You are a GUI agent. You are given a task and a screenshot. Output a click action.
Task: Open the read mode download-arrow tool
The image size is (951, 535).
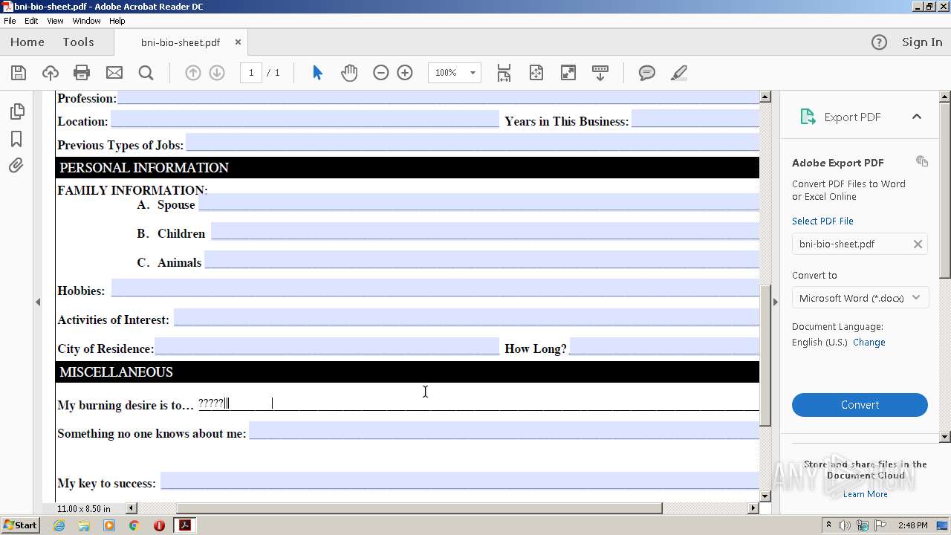(x=600, y=73)
